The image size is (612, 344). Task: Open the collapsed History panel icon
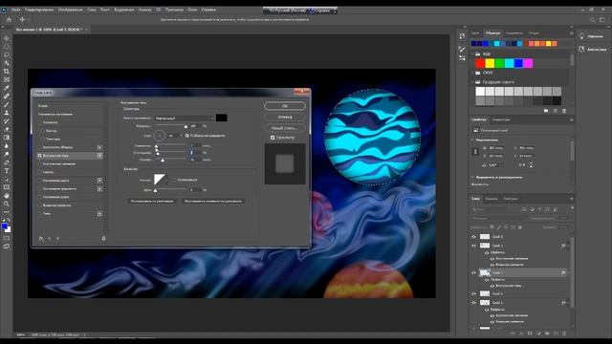pyautogui.click(x=462, y=36)
